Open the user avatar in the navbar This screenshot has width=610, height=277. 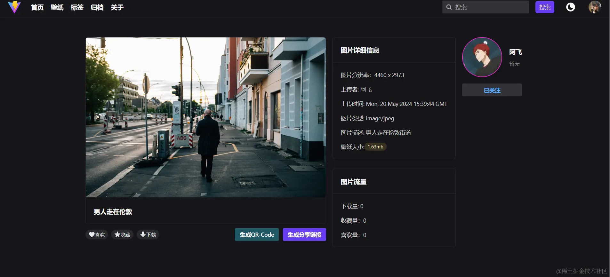click(x=595, y=7)
